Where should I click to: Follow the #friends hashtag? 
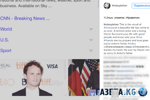pos(108,40)
